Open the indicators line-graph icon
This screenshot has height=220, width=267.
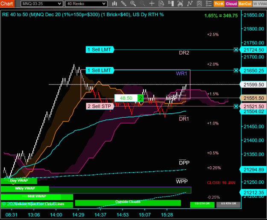[190, 3]
